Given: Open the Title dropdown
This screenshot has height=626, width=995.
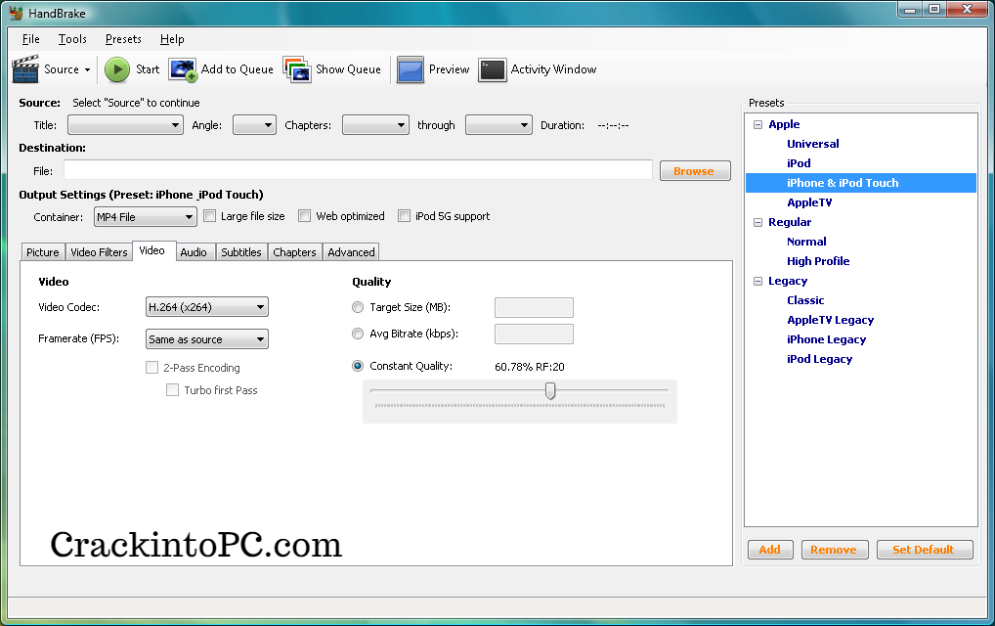Looking at the screenshot, I should (x=126, y=125).
